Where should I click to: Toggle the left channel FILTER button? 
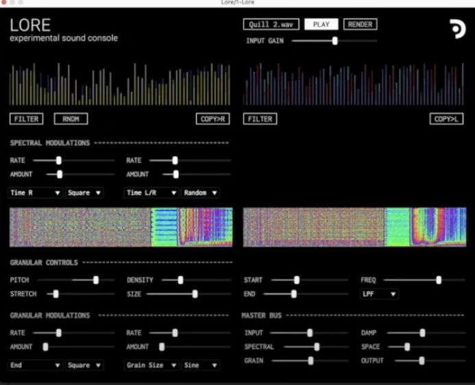pos(27,119)
